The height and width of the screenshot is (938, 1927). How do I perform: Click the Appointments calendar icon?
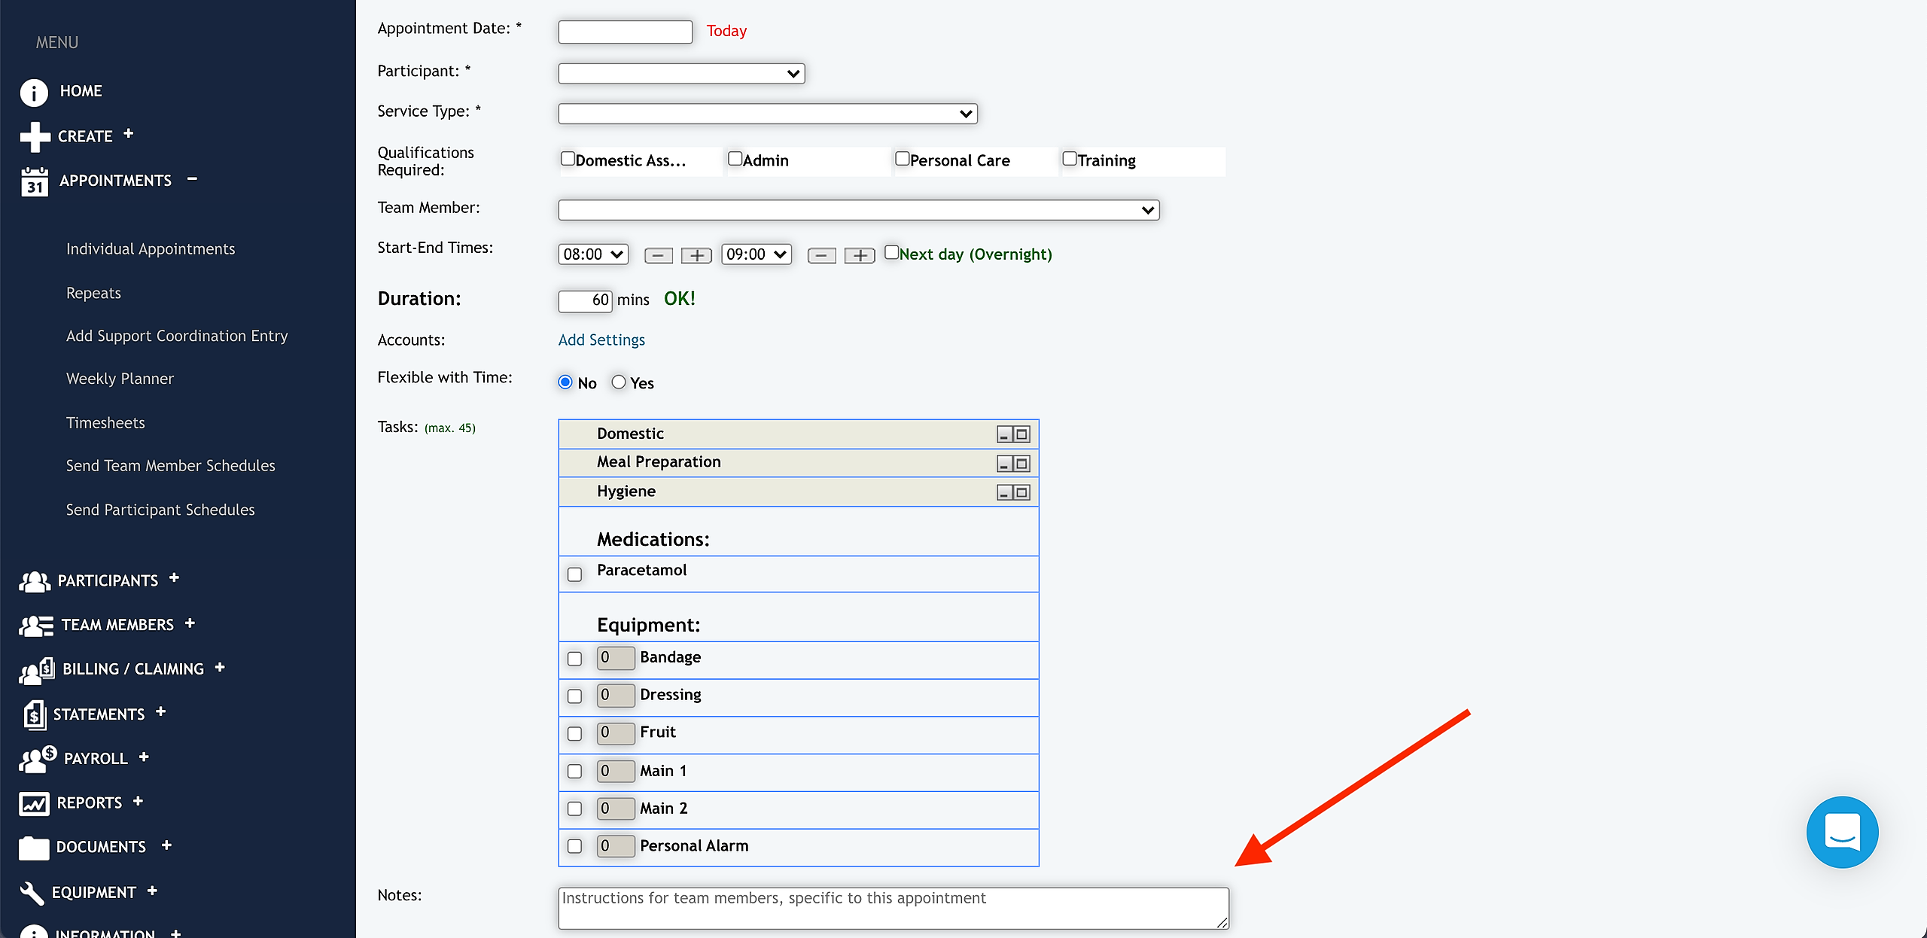35,181
